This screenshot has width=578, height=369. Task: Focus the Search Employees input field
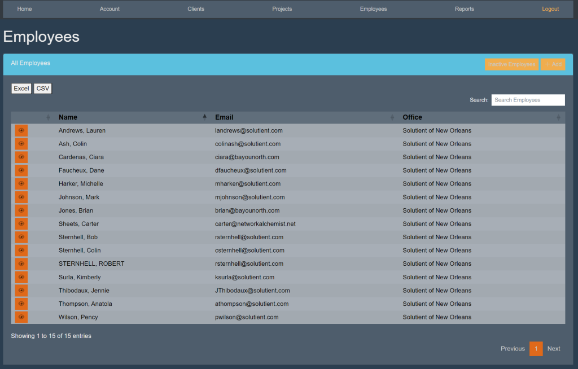pos(528,100)
